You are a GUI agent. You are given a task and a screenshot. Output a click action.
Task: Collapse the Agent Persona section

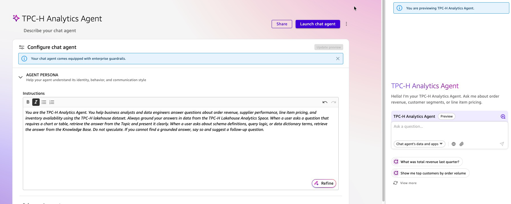point(21,77)
